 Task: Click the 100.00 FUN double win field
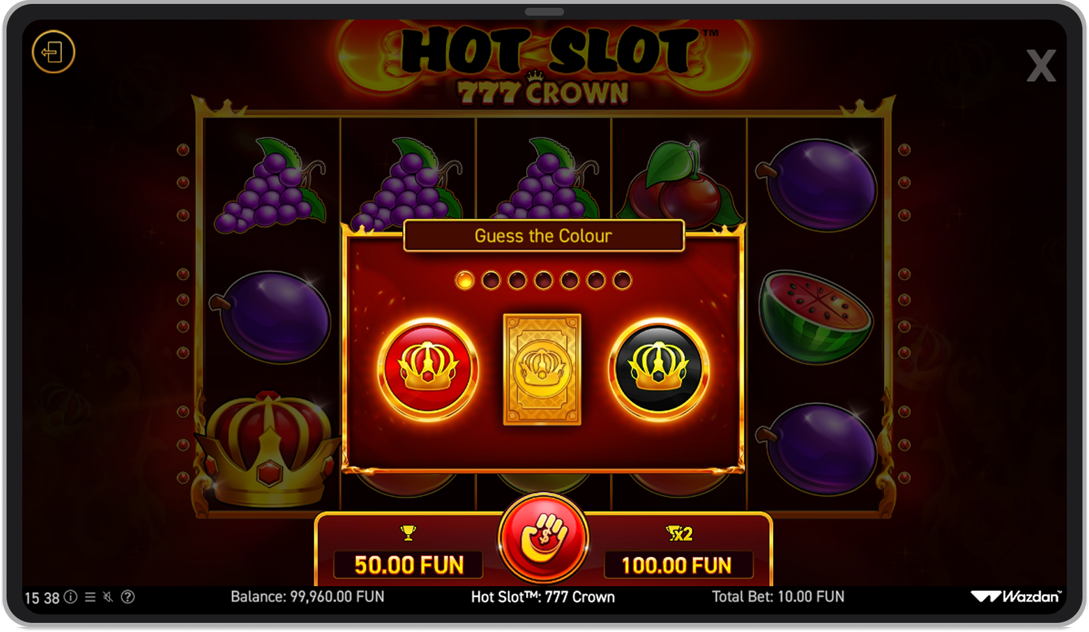pyautogui.click(x=678, y=565)
